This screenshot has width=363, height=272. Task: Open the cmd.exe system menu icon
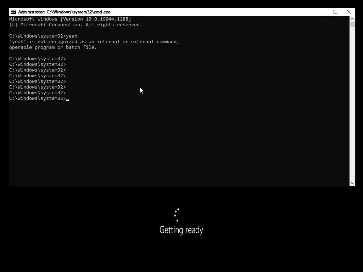coord(13,12)
